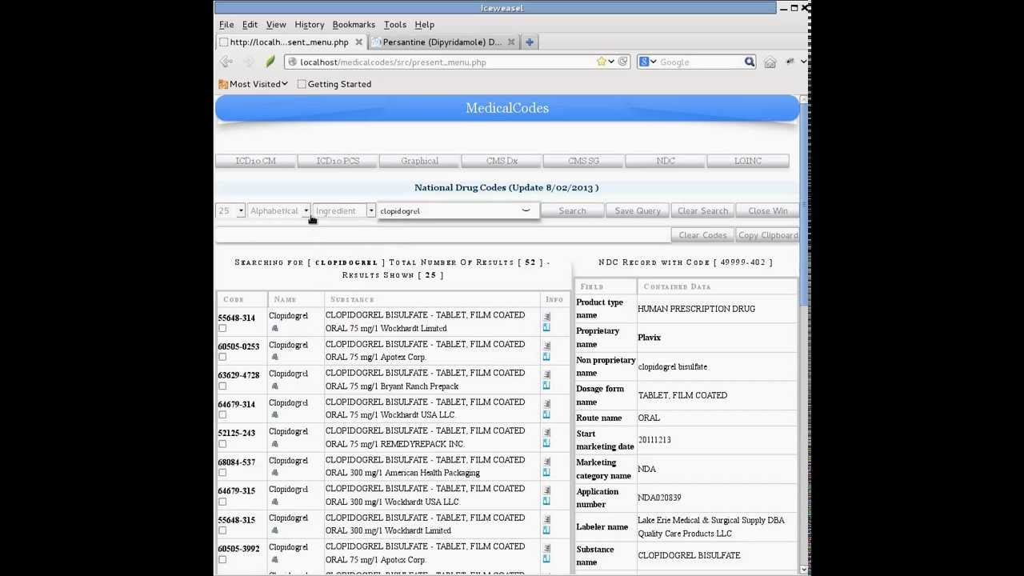
Task: Open the Bookmarks menu
Action: [354, 25]
